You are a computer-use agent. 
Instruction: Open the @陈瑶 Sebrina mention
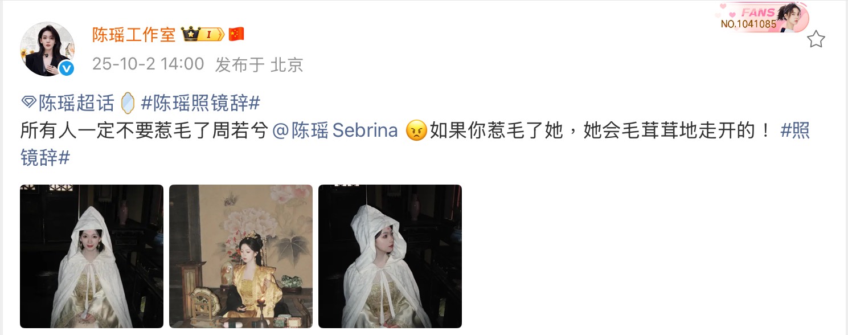(x=335, y=131)
